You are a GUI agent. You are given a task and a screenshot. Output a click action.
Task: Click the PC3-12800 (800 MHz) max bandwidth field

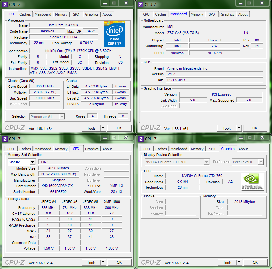(59, 174)
